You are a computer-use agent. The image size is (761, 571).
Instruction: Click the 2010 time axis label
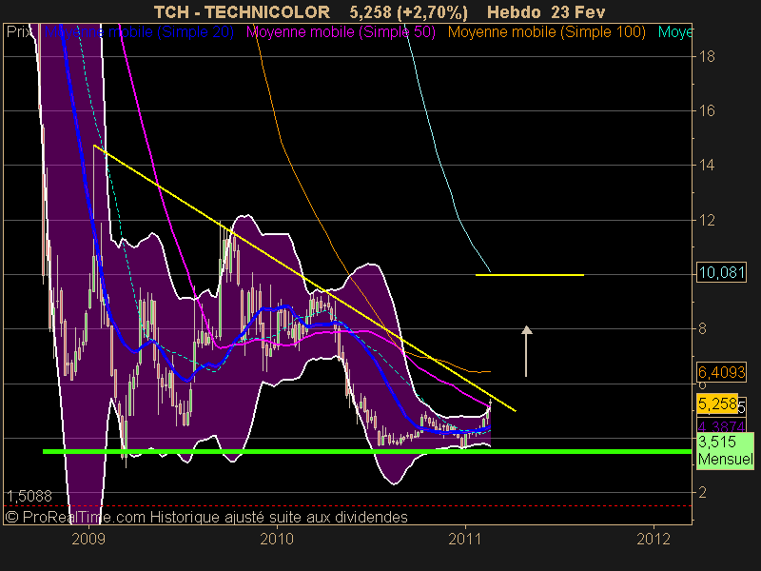(277, 539)
